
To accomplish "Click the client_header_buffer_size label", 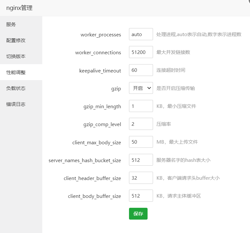I will (92, 178).
